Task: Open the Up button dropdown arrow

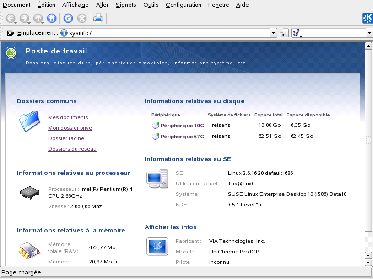Action: [x=43, y=23]
